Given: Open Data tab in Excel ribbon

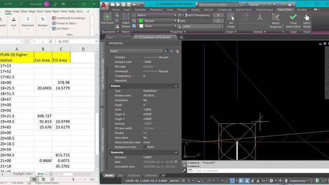Looking at the screenshot, I should (x=48, y=11).
